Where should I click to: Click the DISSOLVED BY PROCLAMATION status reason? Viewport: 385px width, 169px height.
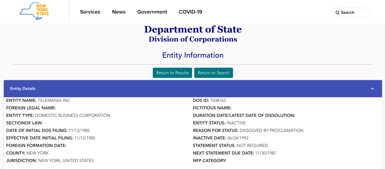point(271,131)
